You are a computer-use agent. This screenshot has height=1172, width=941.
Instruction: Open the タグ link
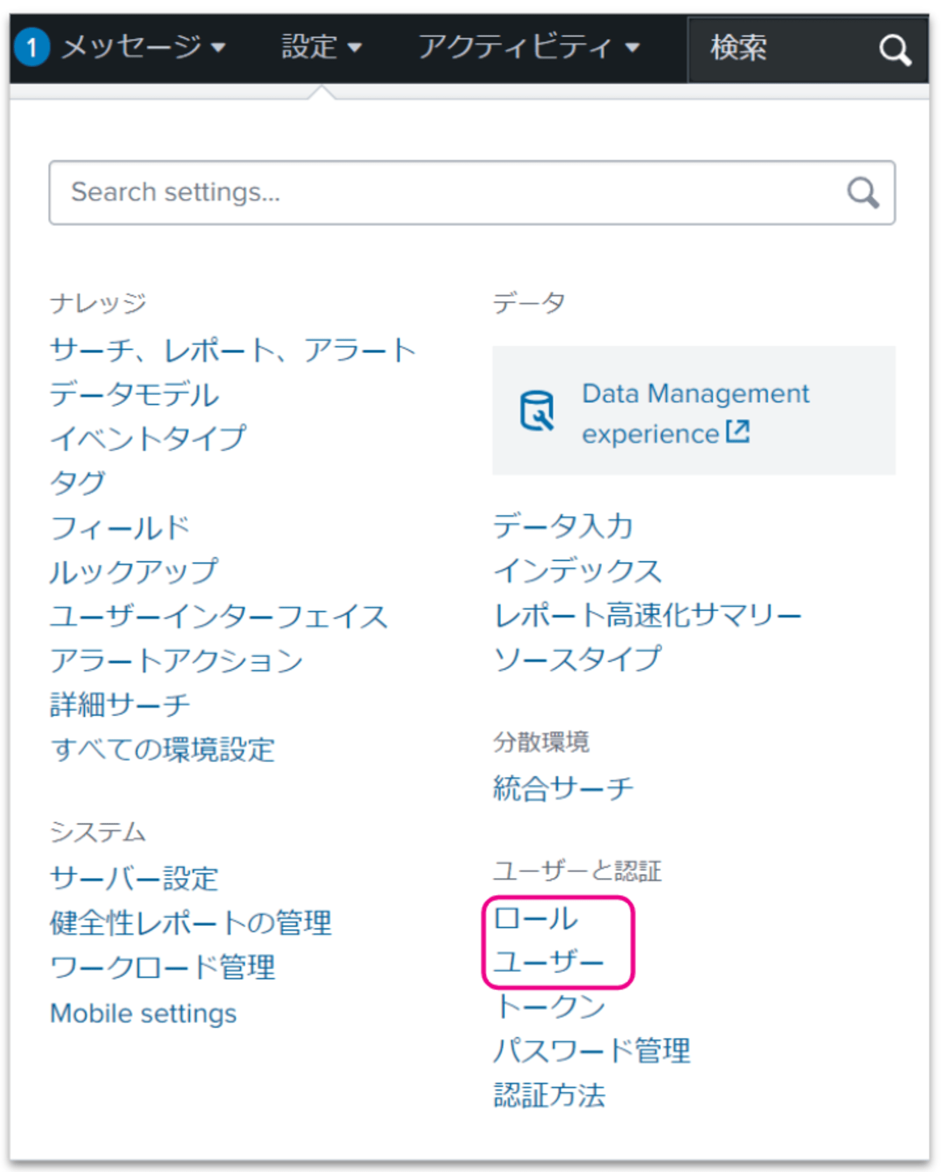(78, 482)
